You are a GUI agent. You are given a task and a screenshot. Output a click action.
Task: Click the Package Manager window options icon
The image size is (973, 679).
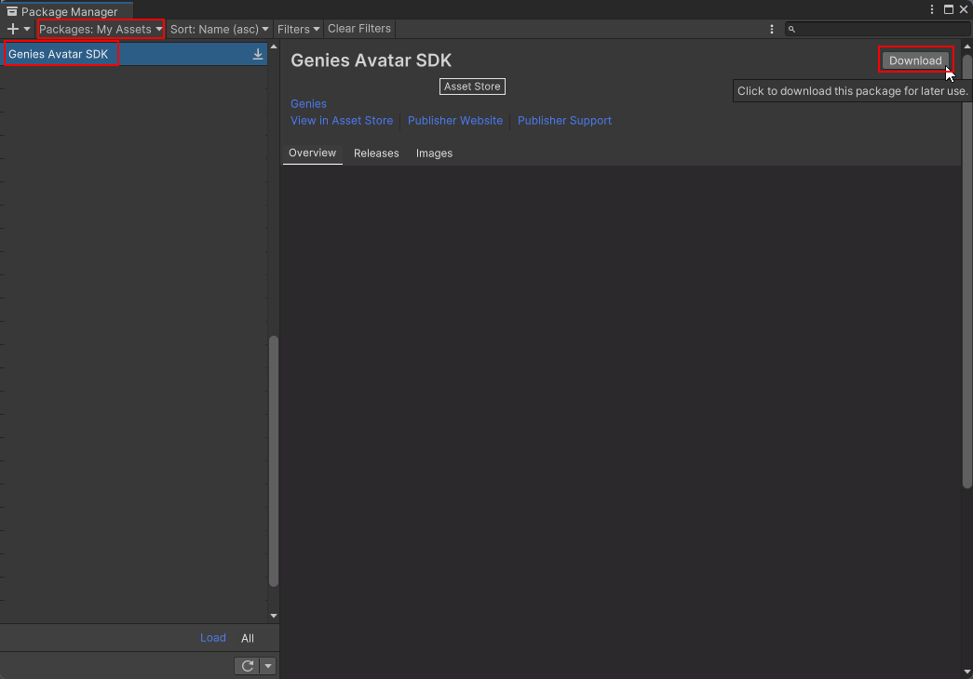click(x=933, y=9)
